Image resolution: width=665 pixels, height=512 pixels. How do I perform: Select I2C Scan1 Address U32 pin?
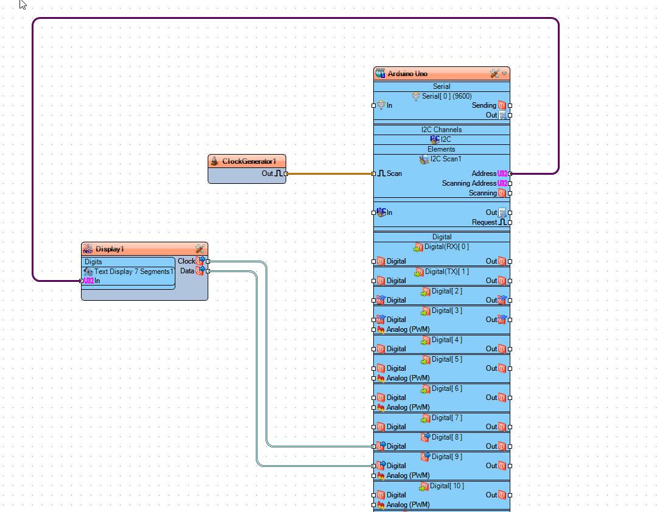tap(510, 174)
